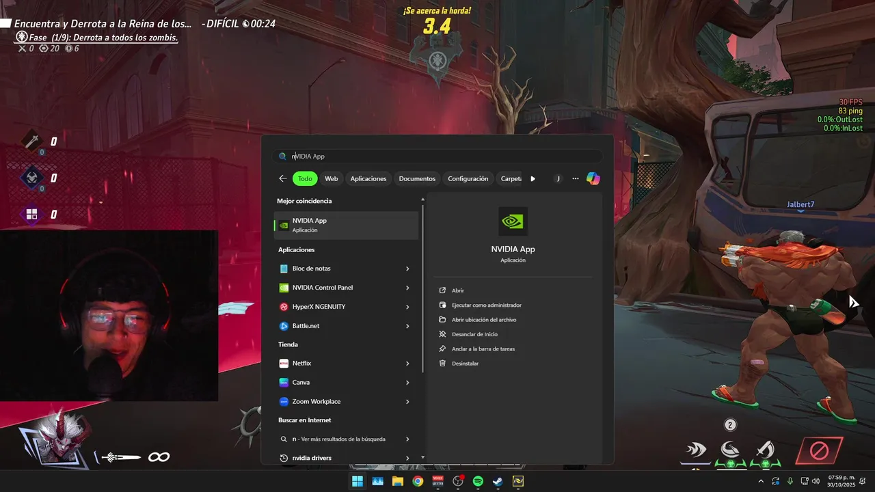Image resolution: width=875 pixels, height=492 pixels.
Task: Click the microphone tray icon
Action: (790, 481)
